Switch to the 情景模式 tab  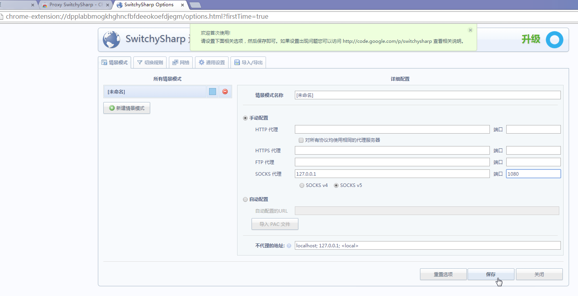click(115, 63)
